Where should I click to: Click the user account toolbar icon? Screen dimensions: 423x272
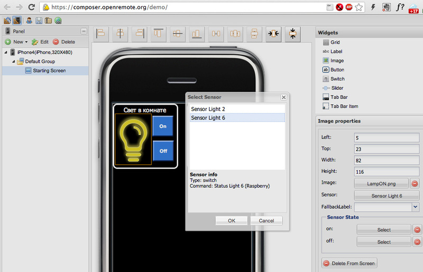pyautogui.click(x=29, y=21)
